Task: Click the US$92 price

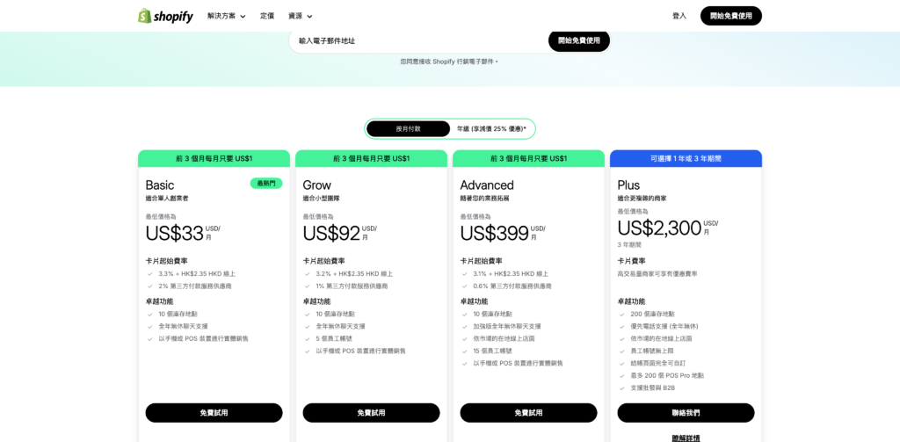Action: (x=331, y=233)
